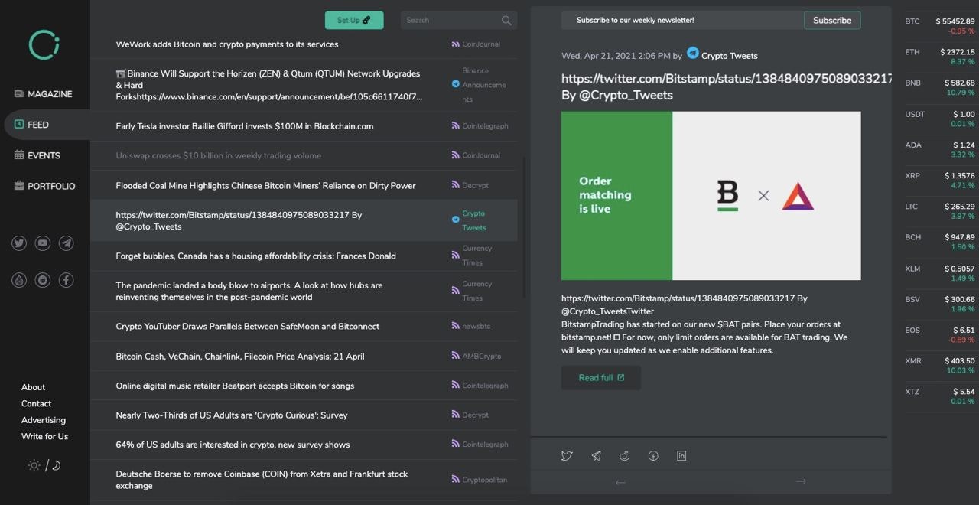Click RSS icon next to Cointelegraph Tesla investor story

point(456,126)
